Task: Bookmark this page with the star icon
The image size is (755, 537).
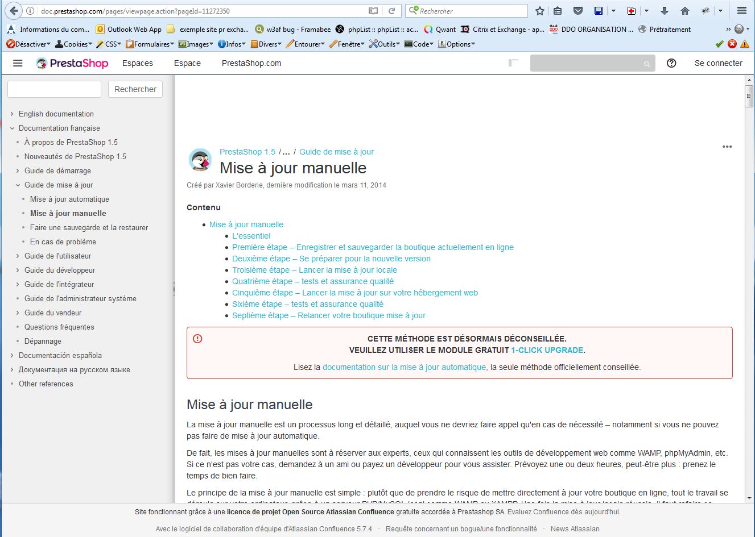Action: (540, 11)
